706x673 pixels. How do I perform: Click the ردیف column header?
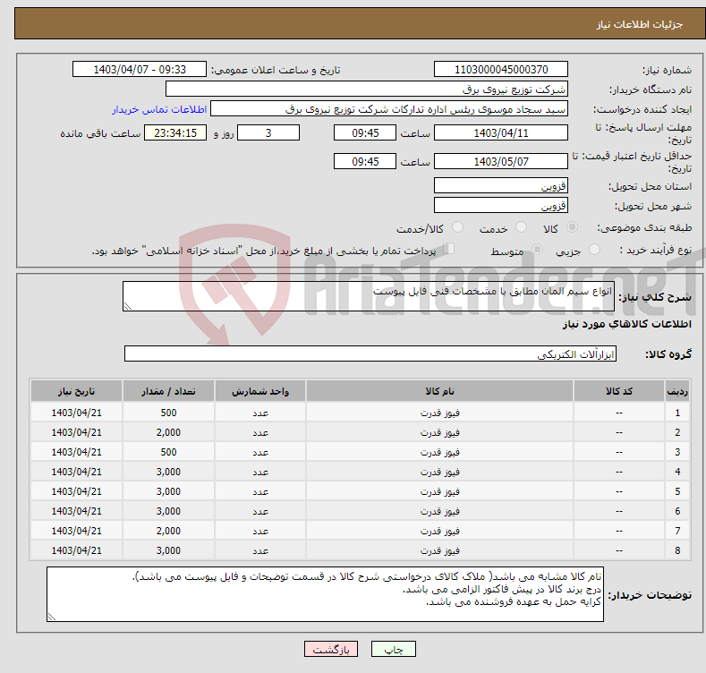677,391
